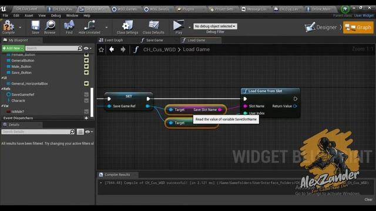Click My Blueprint panel scrollbar
376x211 pixels.
[92, 102]
